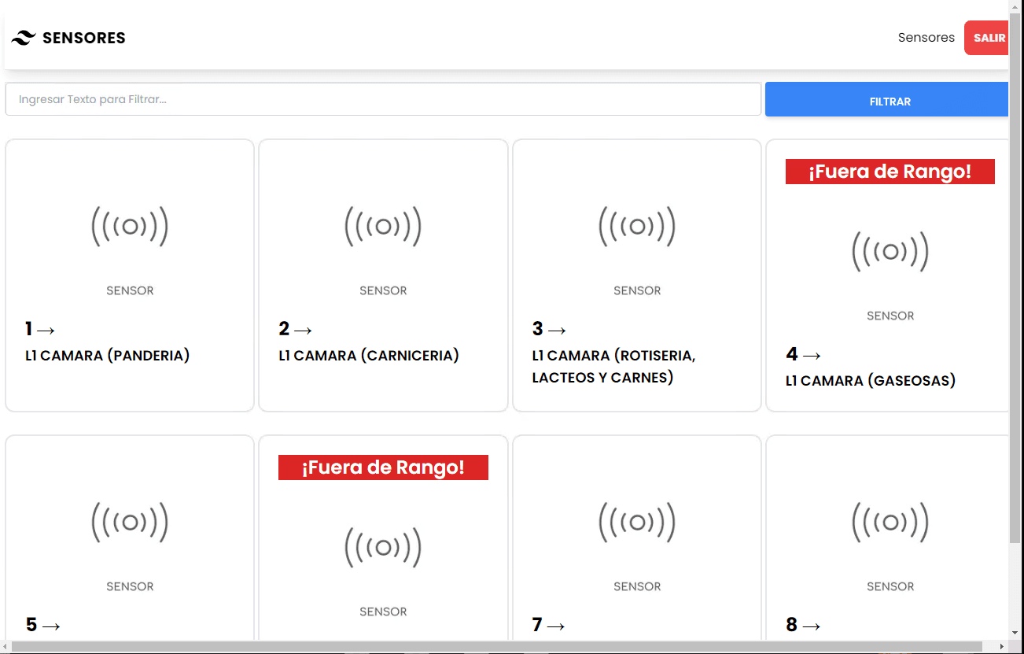Screen dimensions: 1024x654
Task: Click the vertical scrollbar thumb
Action: click(x=1015, y=277)
